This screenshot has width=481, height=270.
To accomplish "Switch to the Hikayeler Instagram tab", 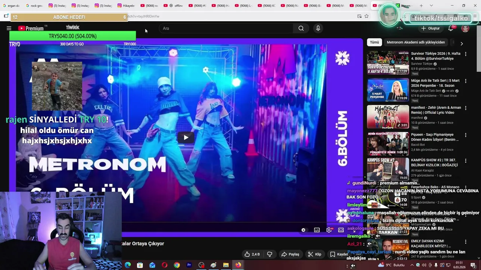I will [126, 6].
